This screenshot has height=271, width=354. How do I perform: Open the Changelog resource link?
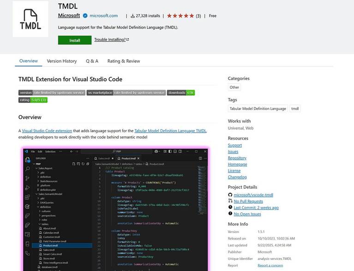coord(237,177)
